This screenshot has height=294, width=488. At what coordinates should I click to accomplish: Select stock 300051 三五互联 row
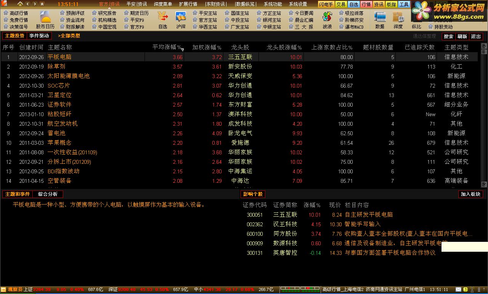[x=358, y=215]
